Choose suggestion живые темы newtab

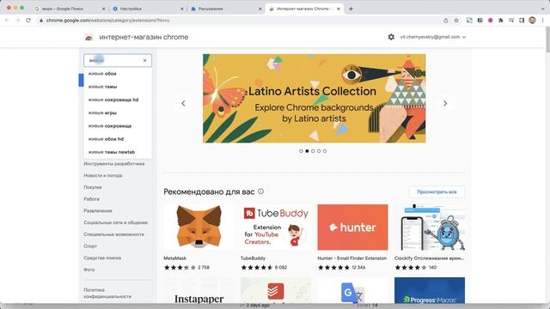[118, 152]
